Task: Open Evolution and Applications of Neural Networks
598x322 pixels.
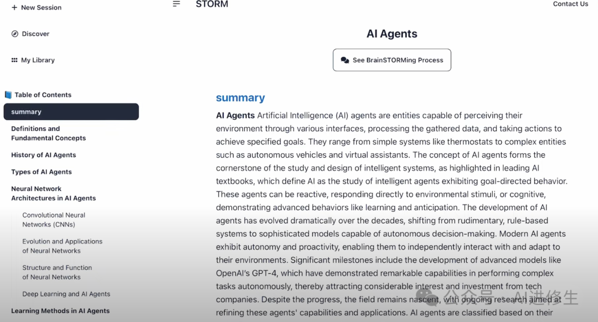Action: pos(62,246)
